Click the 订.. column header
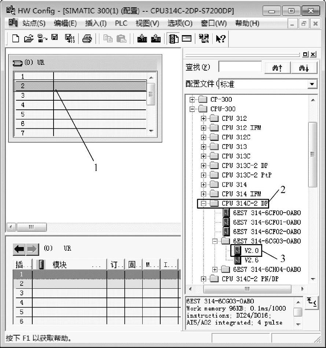The image size is (326, 348). click(116, 265)
